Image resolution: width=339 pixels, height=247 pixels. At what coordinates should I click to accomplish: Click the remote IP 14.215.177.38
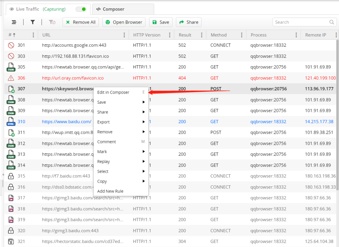319,122
